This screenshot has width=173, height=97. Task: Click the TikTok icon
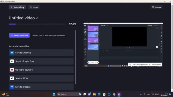(12, 78)
